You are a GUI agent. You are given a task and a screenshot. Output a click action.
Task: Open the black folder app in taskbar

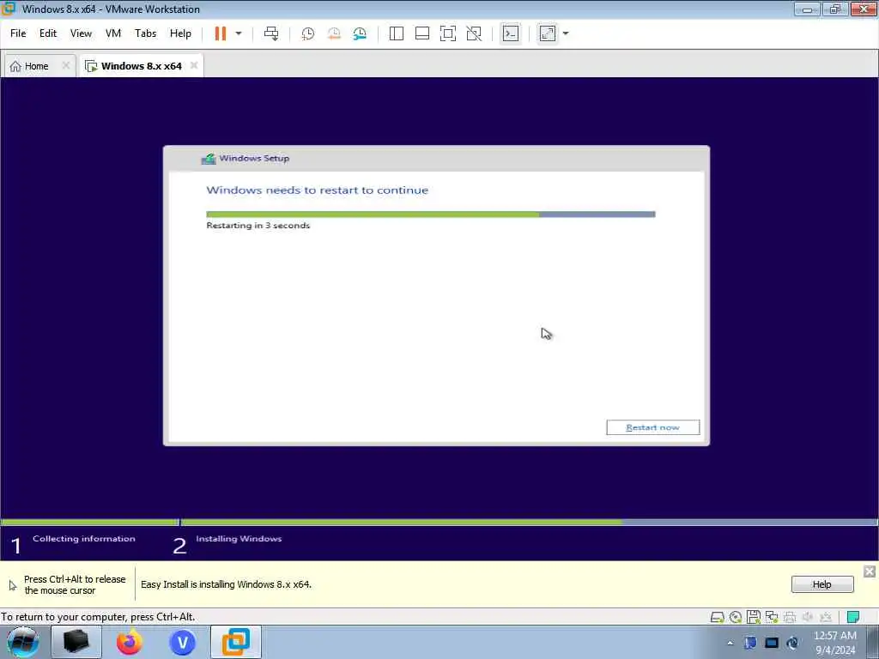[76, 642]
